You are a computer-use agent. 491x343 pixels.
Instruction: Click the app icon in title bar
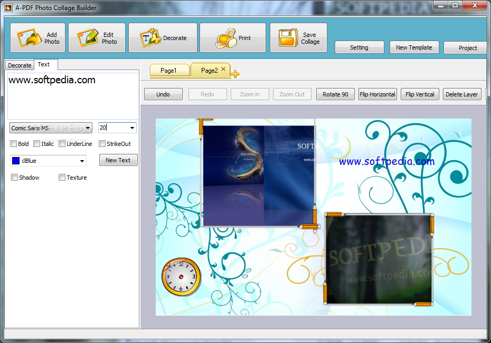tap(9, 7)
